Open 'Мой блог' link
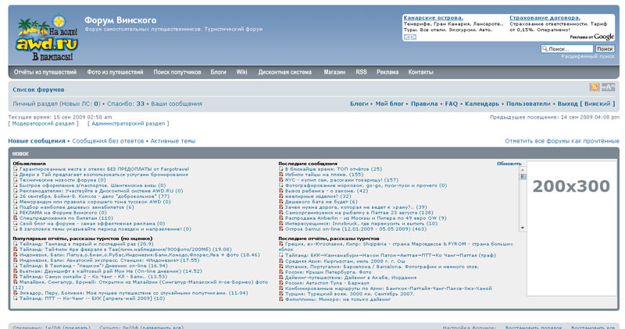 click(x=389, y=104)
